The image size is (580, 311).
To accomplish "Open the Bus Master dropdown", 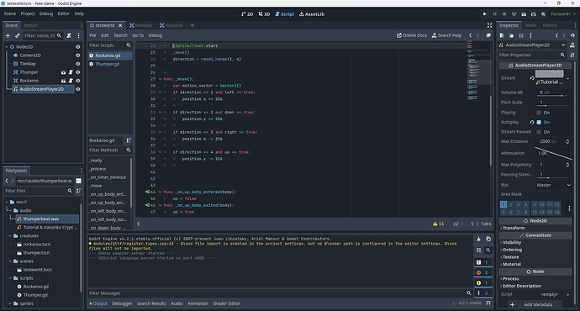I will point(553,185).
